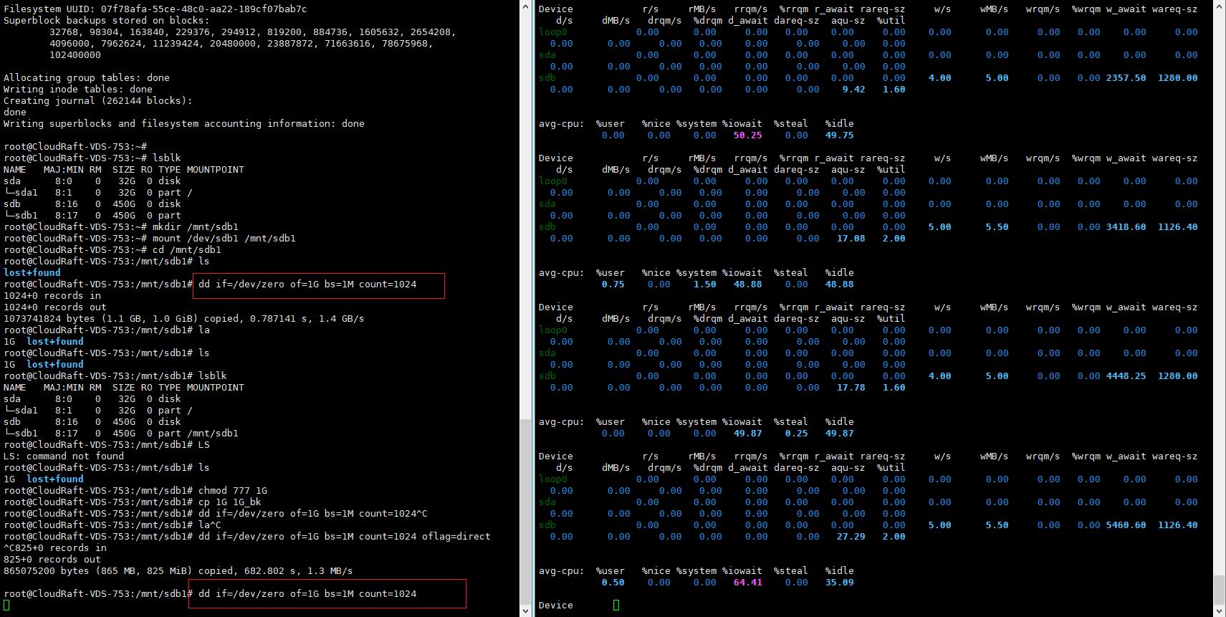
Task: Click the Filesystem UUID line
Action: [155, 9]
